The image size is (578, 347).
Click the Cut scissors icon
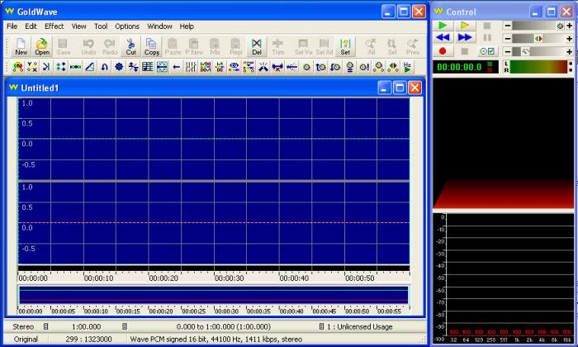[x=130, y=46]
